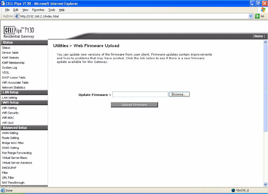Viewport: 268px width, 194px height.
Task: Open DHCP Lease Table
Action: 14,77
